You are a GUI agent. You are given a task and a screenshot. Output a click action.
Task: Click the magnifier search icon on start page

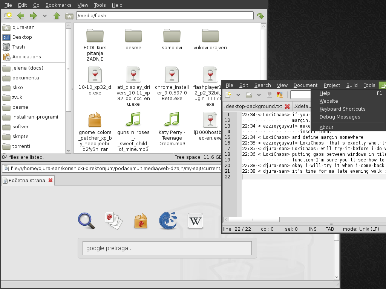click(x=86, y=221)
